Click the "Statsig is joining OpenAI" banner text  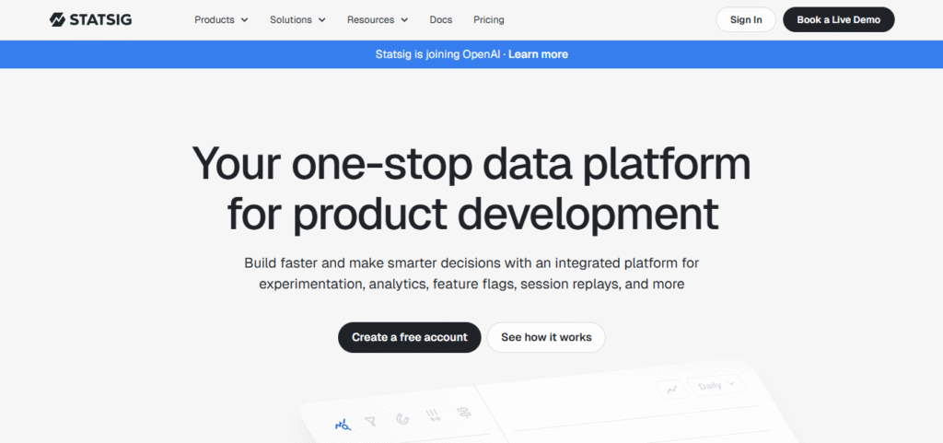pyautogui.click(x=437, y=54)
